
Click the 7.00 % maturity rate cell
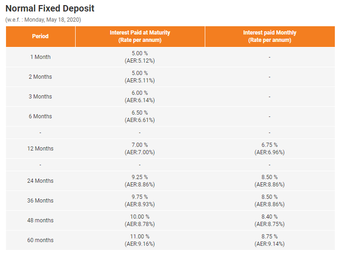pos(140,149)
